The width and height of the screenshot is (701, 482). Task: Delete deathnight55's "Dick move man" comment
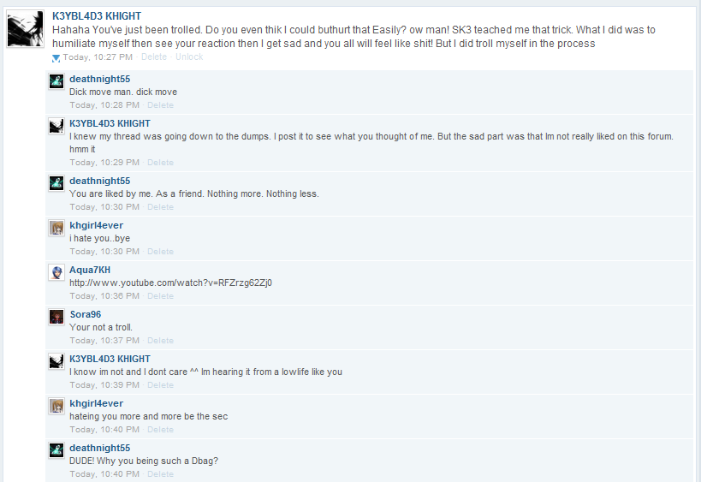click(x=160, y=105)
